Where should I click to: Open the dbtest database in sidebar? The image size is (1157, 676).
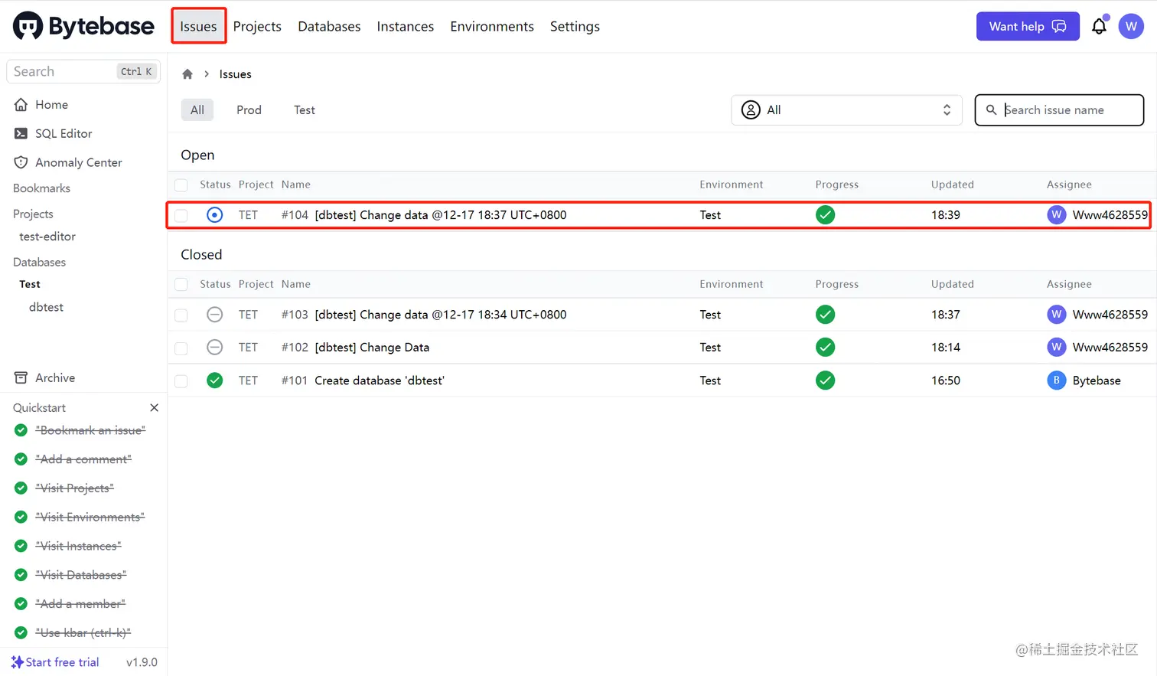(46, 307)
